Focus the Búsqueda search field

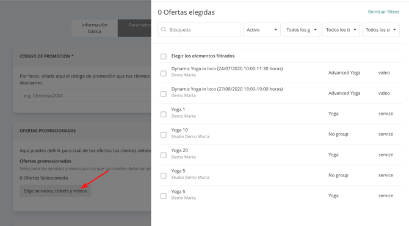pos(199,30)
